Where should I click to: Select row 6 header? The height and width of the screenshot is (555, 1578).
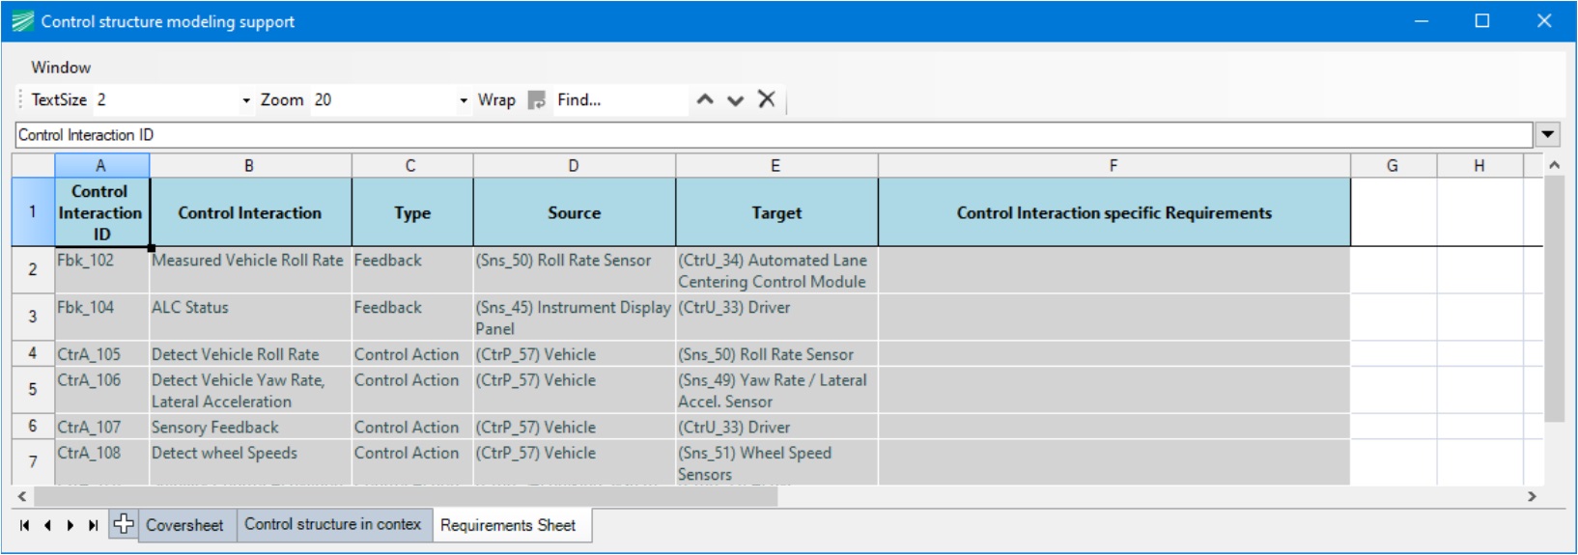point(33,426)
